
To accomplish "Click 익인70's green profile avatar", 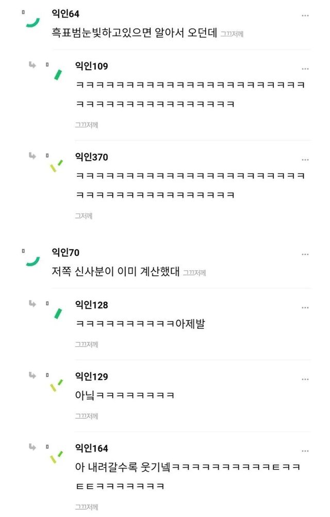I will click(32, 260).
